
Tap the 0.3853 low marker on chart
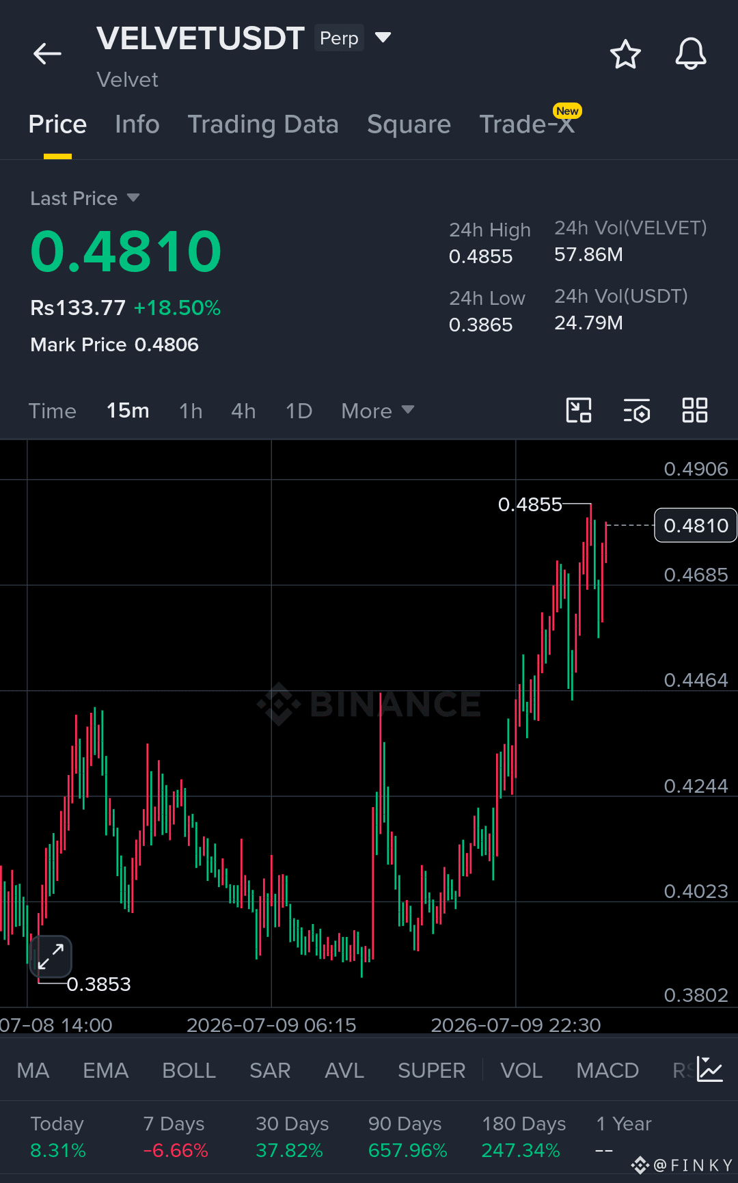coord(98,984)
